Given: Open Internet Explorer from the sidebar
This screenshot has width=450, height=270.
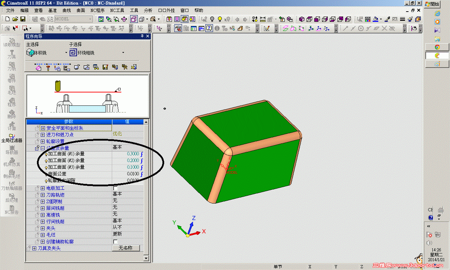Looking at the screenshot, I should click(437, 13).
